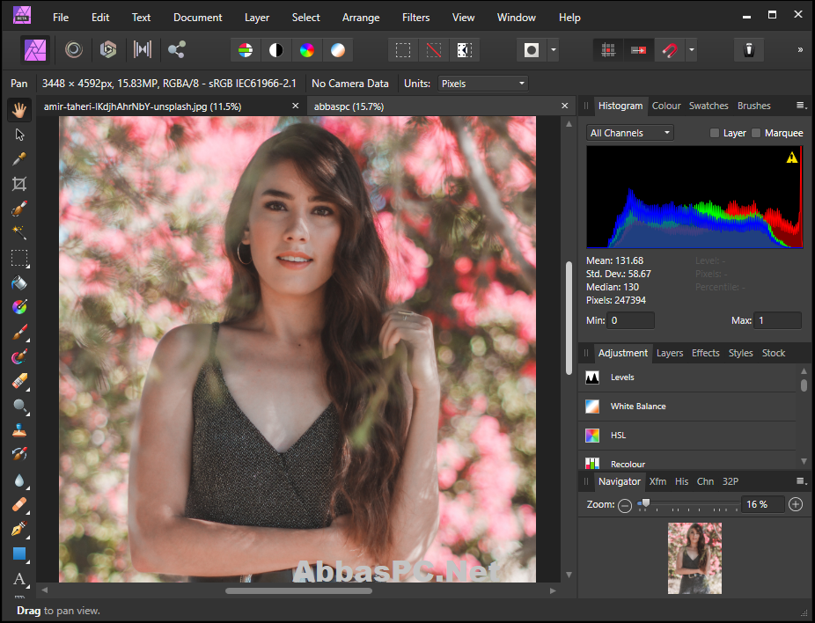The height and width of the screenshot is (623, 815).
Task: Switch to Export Persona
Action: [x=177, y=50]
